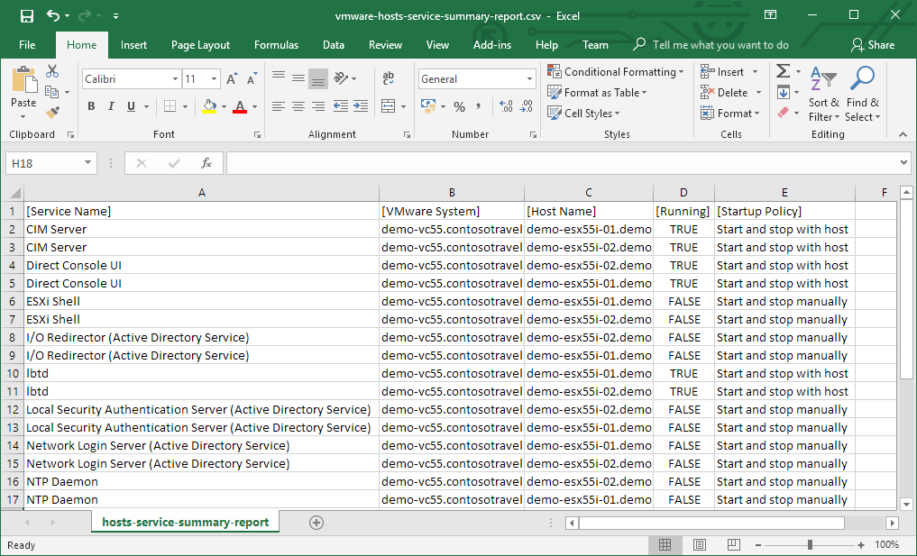Apply the red font color
Screen dimensions: 917x556
click(240, 105)
